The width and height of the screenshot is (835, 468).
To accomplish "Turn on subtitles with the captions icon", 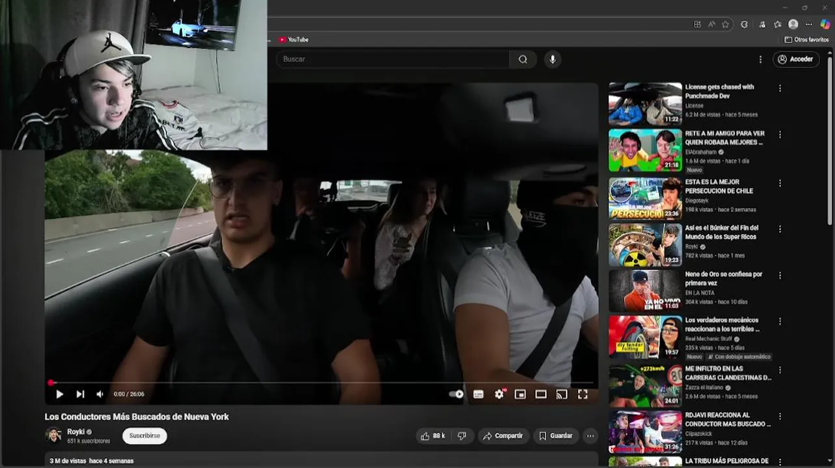I will [x=479, y=394].
